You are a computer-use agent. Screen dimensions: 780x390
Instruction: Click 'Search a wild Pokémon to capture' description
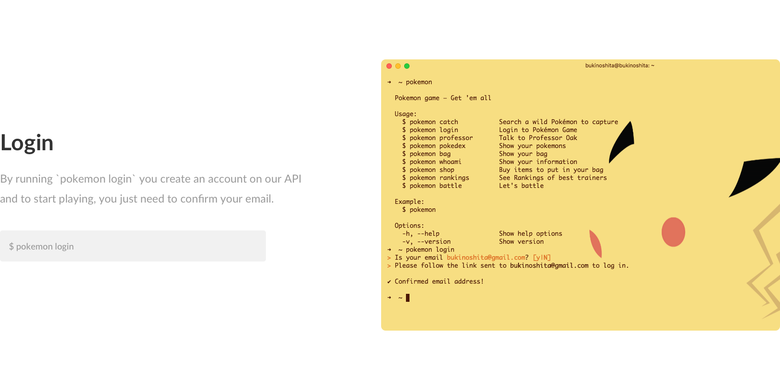tap(558, 122)
